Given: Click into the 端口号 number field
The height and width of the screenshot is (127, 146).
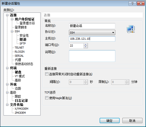Looking at the screenshot, I should pos(76,46).
